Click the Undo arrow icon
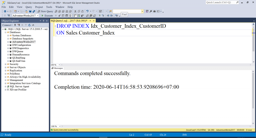This screenshot has height=138, width=256. 87,11
